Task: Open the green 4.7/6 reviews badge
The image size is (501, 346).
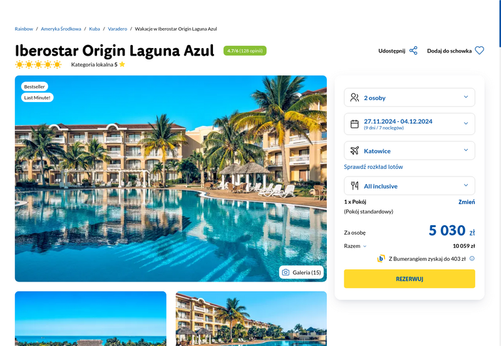Action: click(245, 51)
